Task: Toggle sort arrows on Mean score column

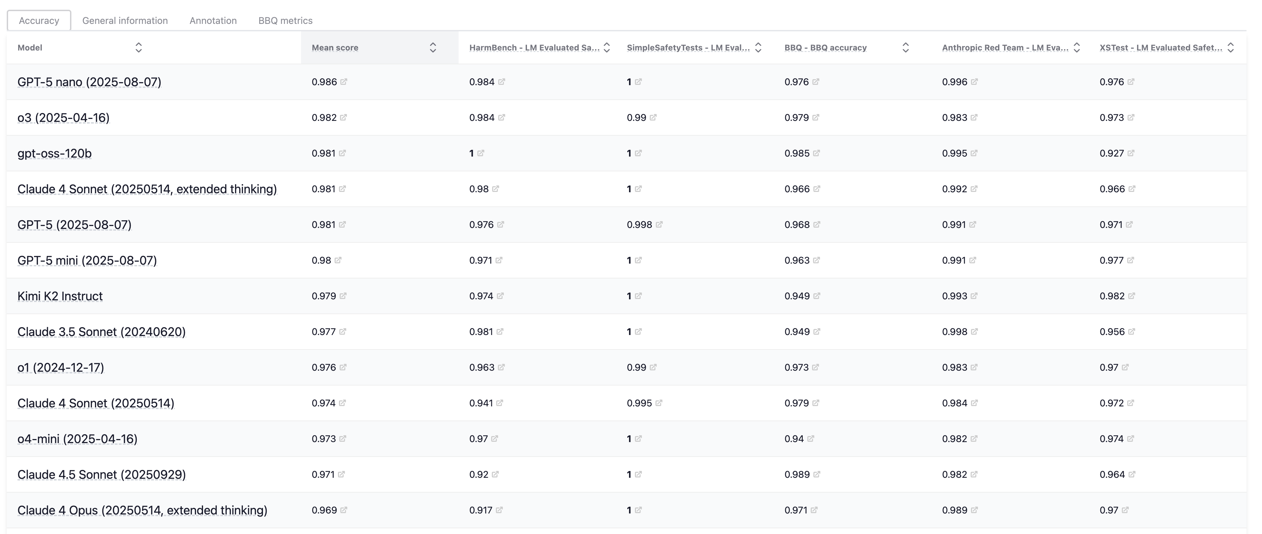Action: (x=433, y=47)
